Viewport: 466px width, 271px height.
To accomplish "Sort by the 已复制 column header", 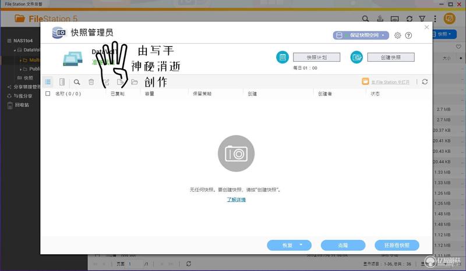I will point(118,94).
